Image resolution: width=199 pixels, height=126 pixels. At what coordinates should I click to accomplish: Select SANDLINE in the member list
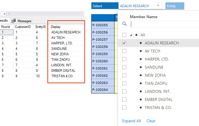tap(154, 67)
